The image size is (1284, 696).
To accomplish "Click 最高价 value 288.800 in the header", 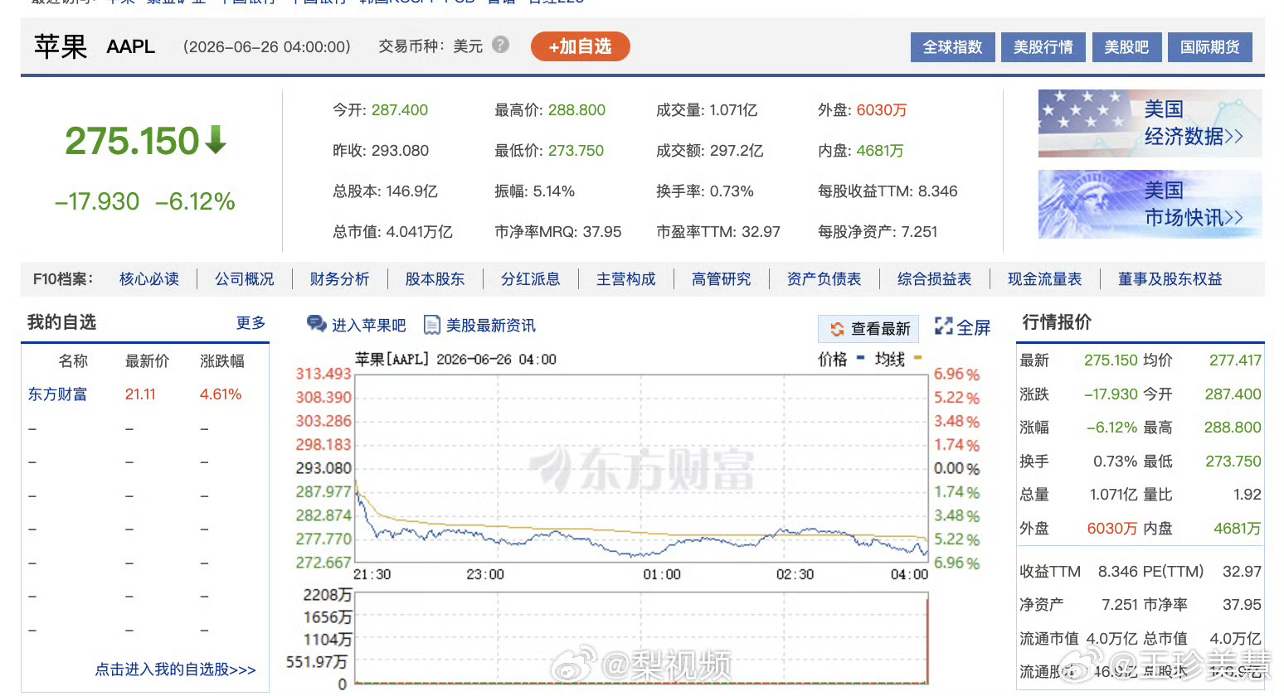I will tap(576, 110).
